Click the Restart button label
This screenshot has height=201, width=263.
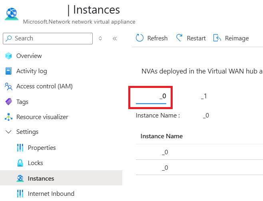tap(196, 38)
